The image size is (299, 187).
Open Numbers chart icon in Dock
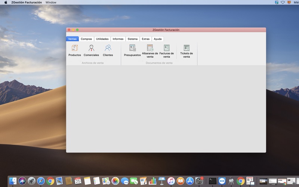[152, 181]
